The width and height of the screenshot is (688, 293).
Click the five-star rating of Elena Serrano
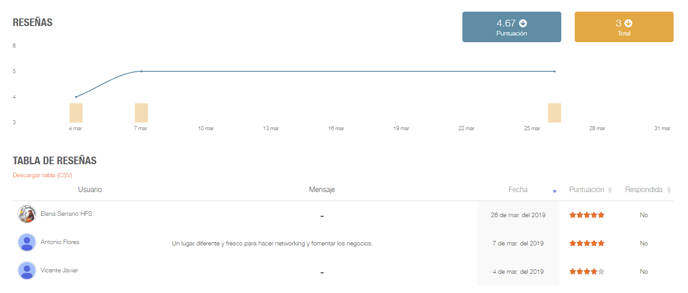[x=587, y=215]
